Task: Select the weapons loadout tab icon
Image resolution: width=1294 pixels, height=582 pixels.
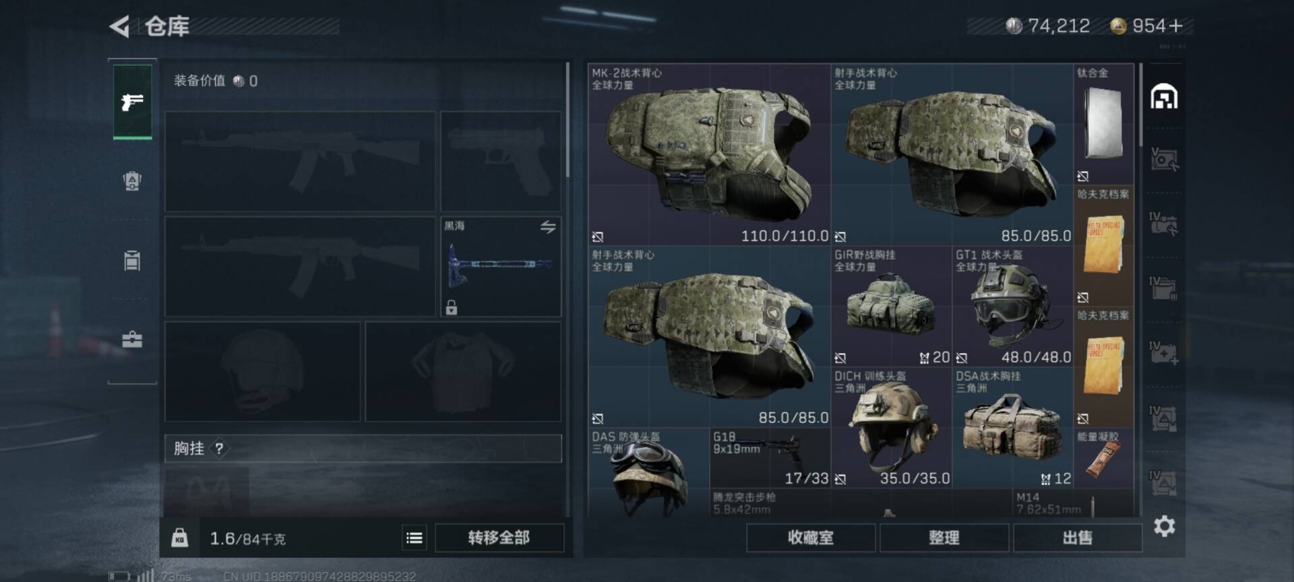Action: pos(132,102)
